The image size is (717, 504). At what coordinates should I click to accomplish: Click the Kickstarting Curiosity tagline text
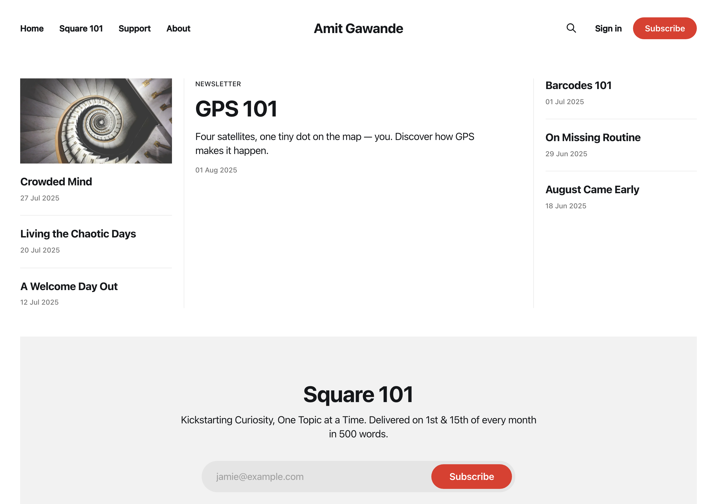coord(358,427)
